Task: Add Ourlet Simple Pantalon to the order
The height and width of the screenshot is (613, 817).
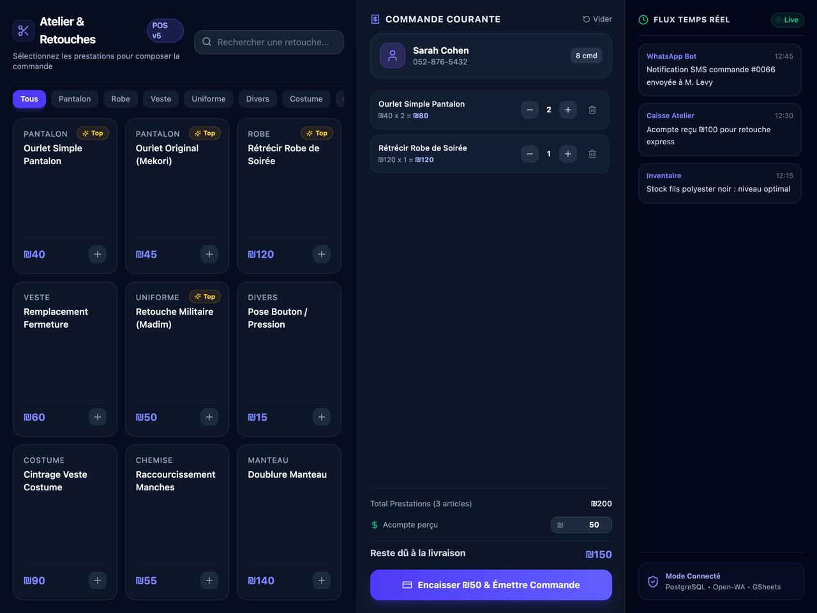Action: coord(98,254)
